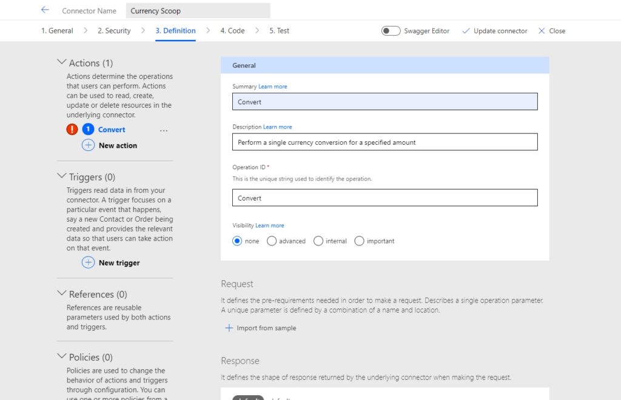Open Learn more link next to Visibility
The height and width of the screenshot is (400, 621).
pyautogui.click(x=270, y=225)
